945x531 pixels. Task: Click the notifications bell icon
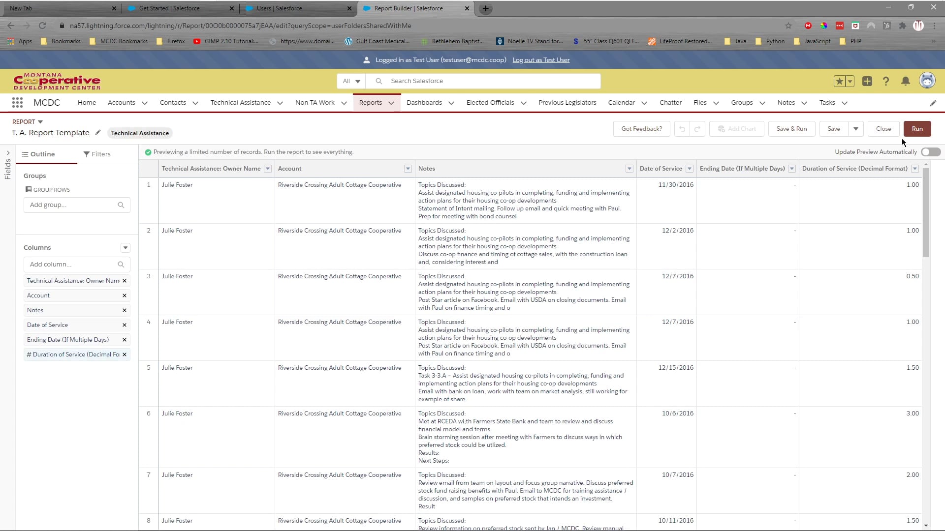point(905,81)
